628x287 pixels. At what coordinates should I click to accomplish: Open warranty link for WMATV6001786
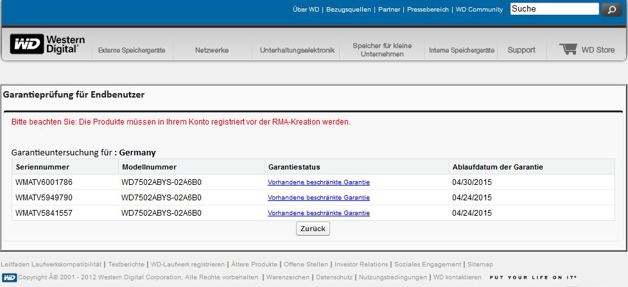pyautogui.click(x=318, y=182)
